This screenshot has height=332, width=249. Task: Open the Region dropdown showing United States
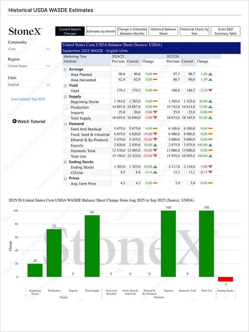(x=29, y=66)
